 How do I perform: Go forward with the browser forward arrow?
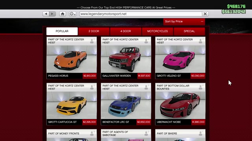click(52, 14)
